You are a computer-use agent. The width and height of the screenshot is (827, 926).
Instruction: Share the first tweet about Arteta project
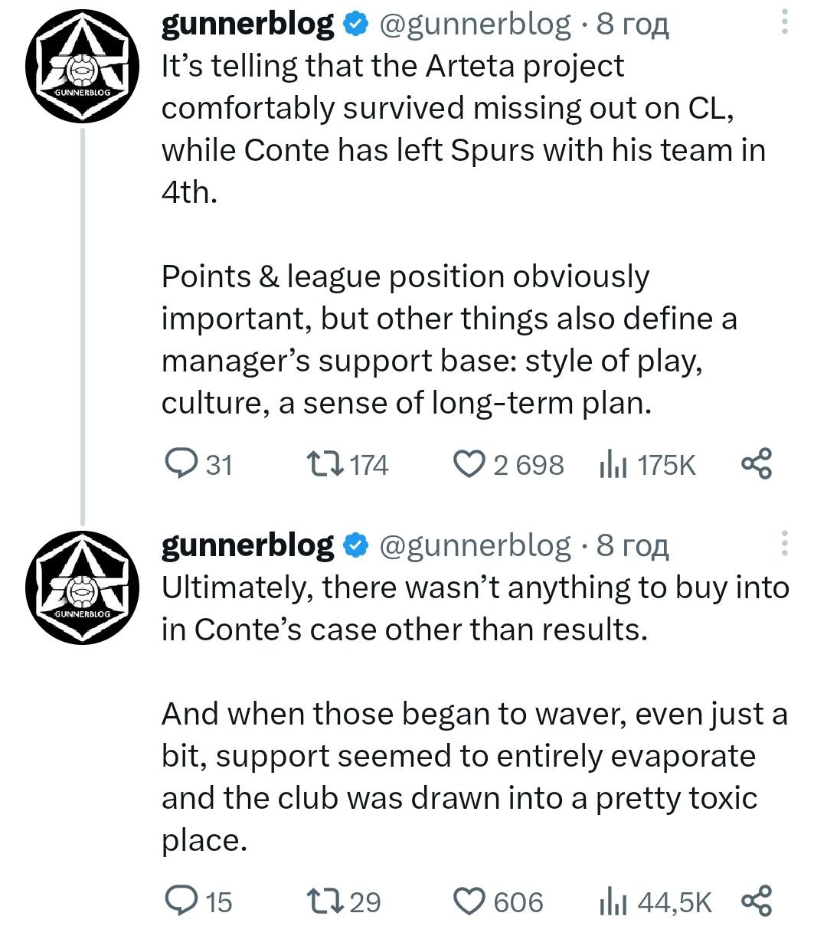[757, 464]
